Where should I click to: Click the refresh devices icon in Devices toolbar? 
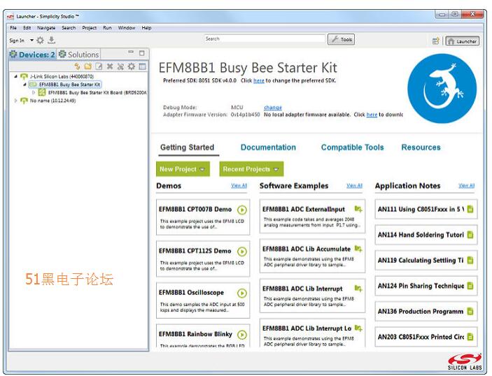tap(77, 66)
